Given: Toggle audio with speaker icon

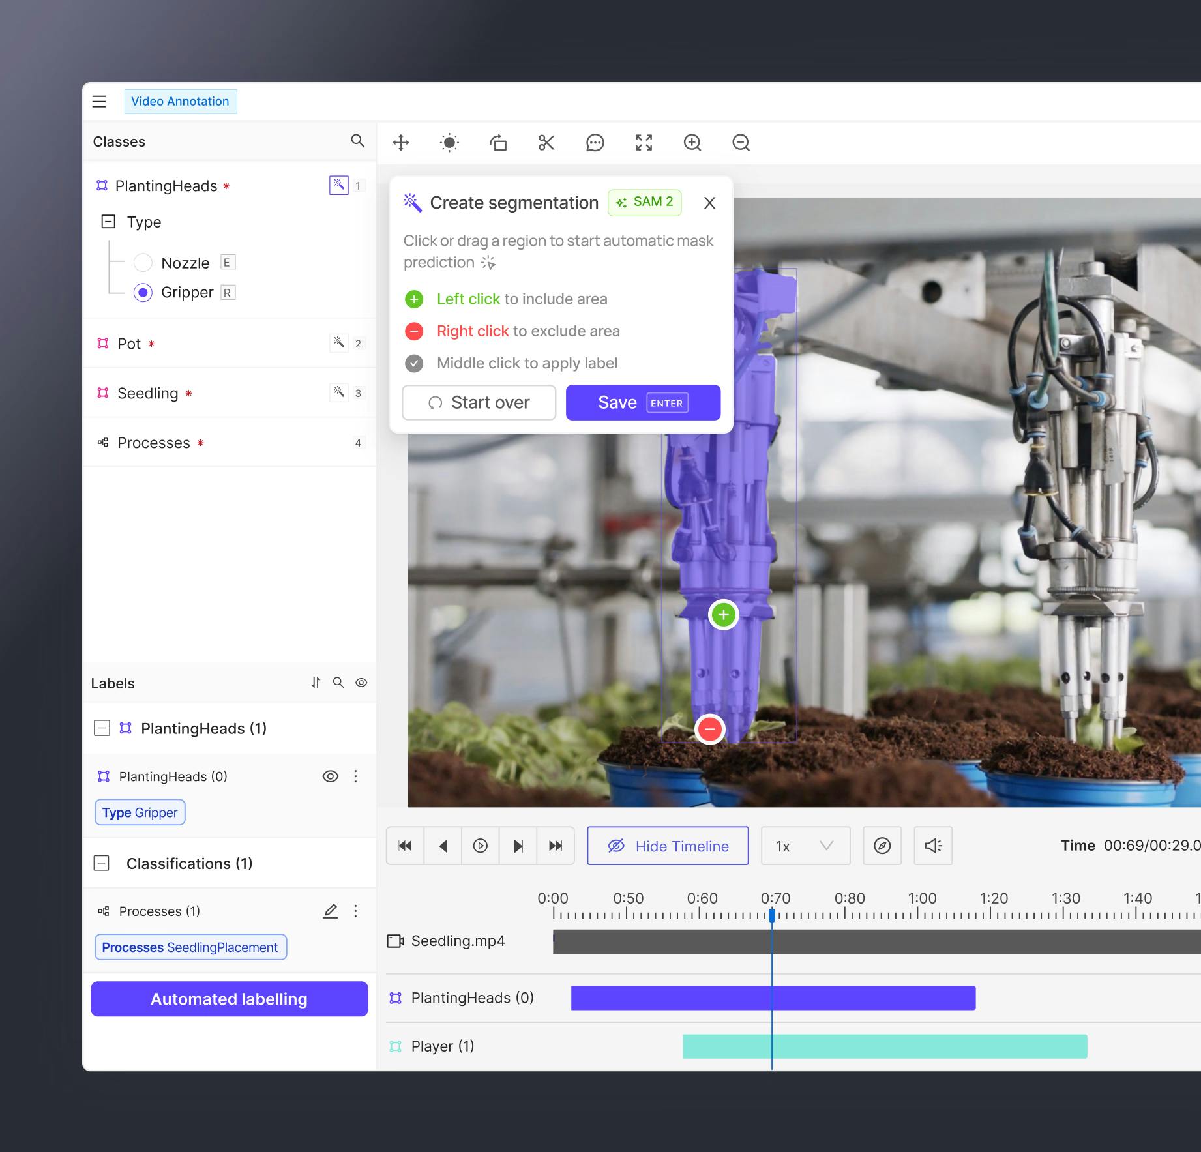Looking at the screenshot, I should 933,846.
